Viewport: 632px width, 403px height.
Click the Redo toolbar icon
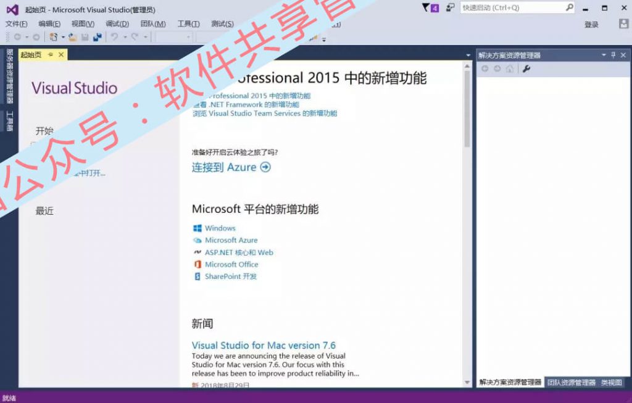[x=135, y=37]
